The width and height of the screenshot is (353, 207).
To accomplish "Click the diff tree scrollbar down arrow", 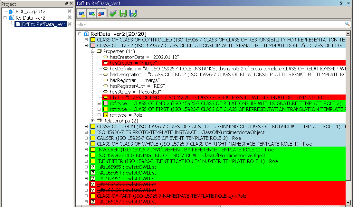I will click(x=348, y=202).
